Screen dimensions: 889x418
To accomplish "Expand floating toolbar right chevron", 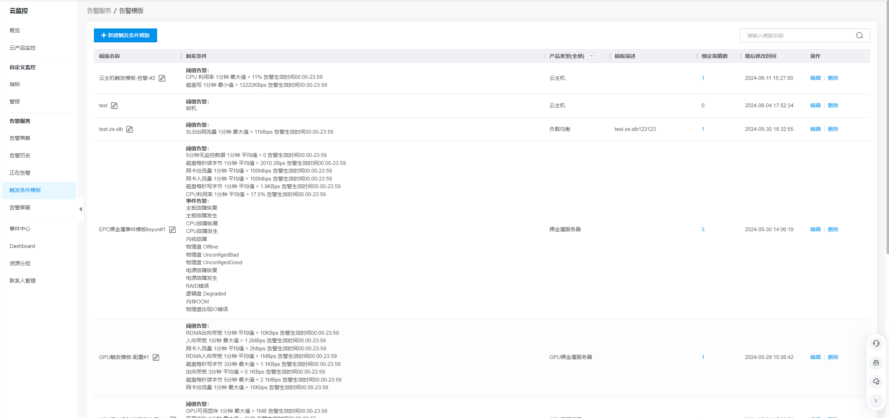I will coord(876,401).
